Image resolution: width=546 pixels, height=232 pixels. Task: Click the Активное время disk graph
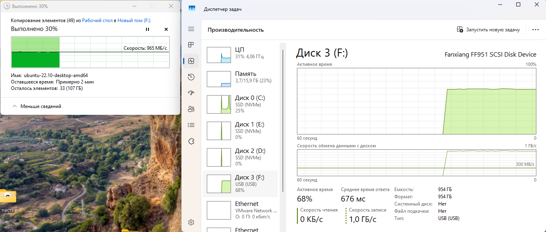(x=417, y=101)
